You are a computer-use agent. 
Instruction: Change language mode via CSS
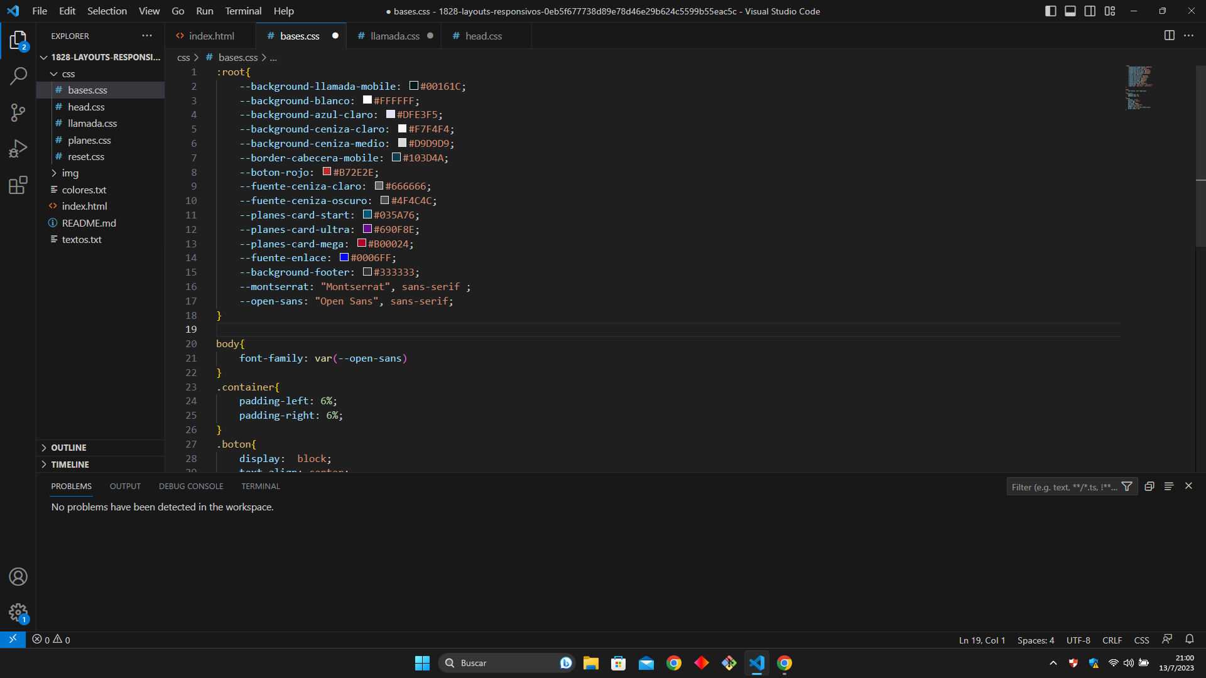[1141, 640]
